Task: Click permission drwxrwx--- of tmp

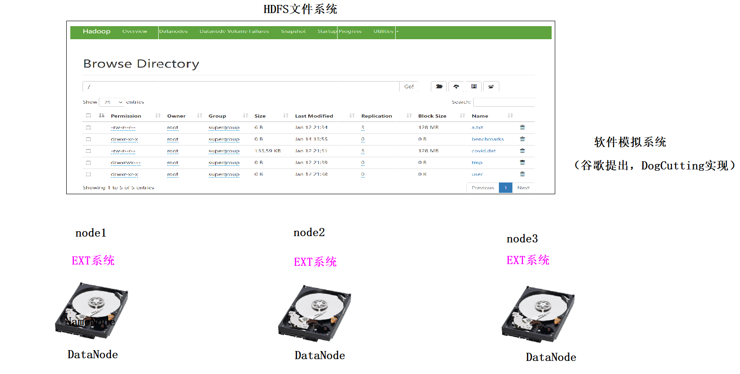Action: pyautogui.click(x=126, y=163)
